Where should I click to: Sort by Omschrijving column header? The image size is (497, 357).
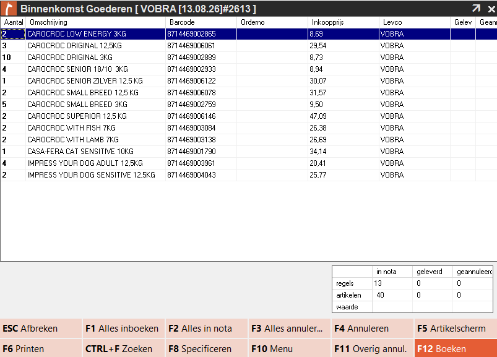[96, 22]
